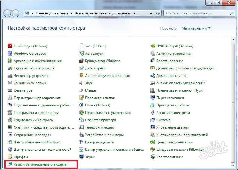This screenshot has width=238, height=170.
Task: Click the Windows CardSpace icon
Action: point(10,53)
